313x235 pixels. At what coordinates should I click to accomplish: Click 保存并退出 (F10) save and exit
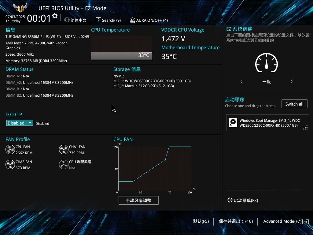(x=236, y=221)
